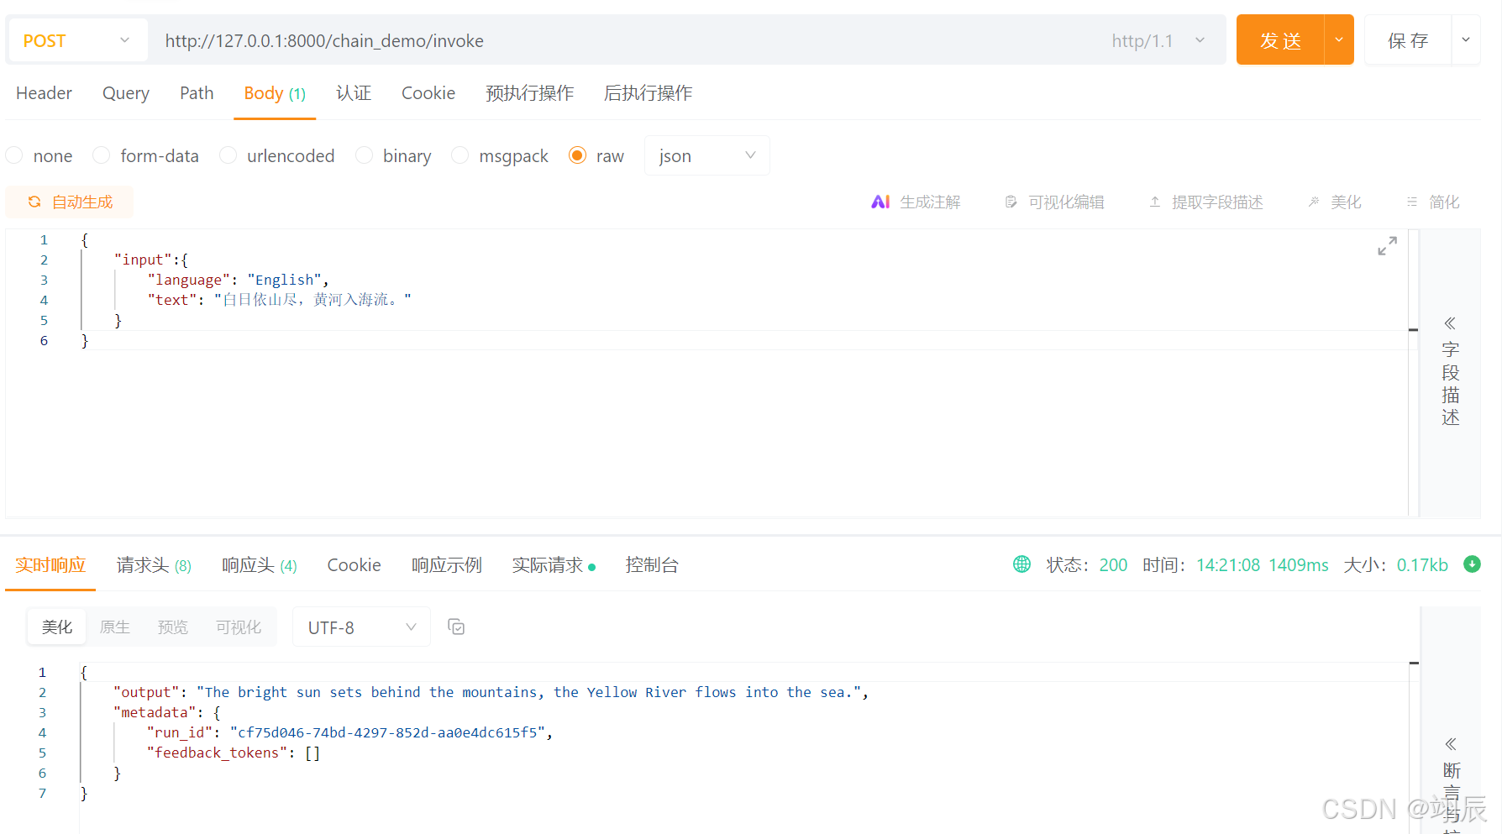Switch to the 预执行操作 tab

click(x=529, y=93)
